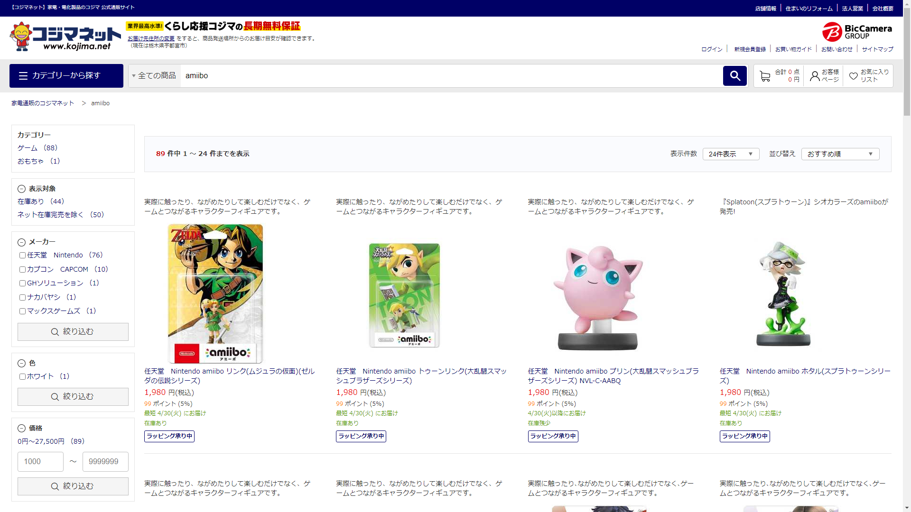This screenshot has height=512, width=911.
Task: Open the 24件表示 display count dropdown
Action: click(x=731, y=154)
